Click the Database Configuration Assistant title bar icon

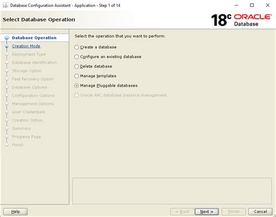(x=6, y=5)
